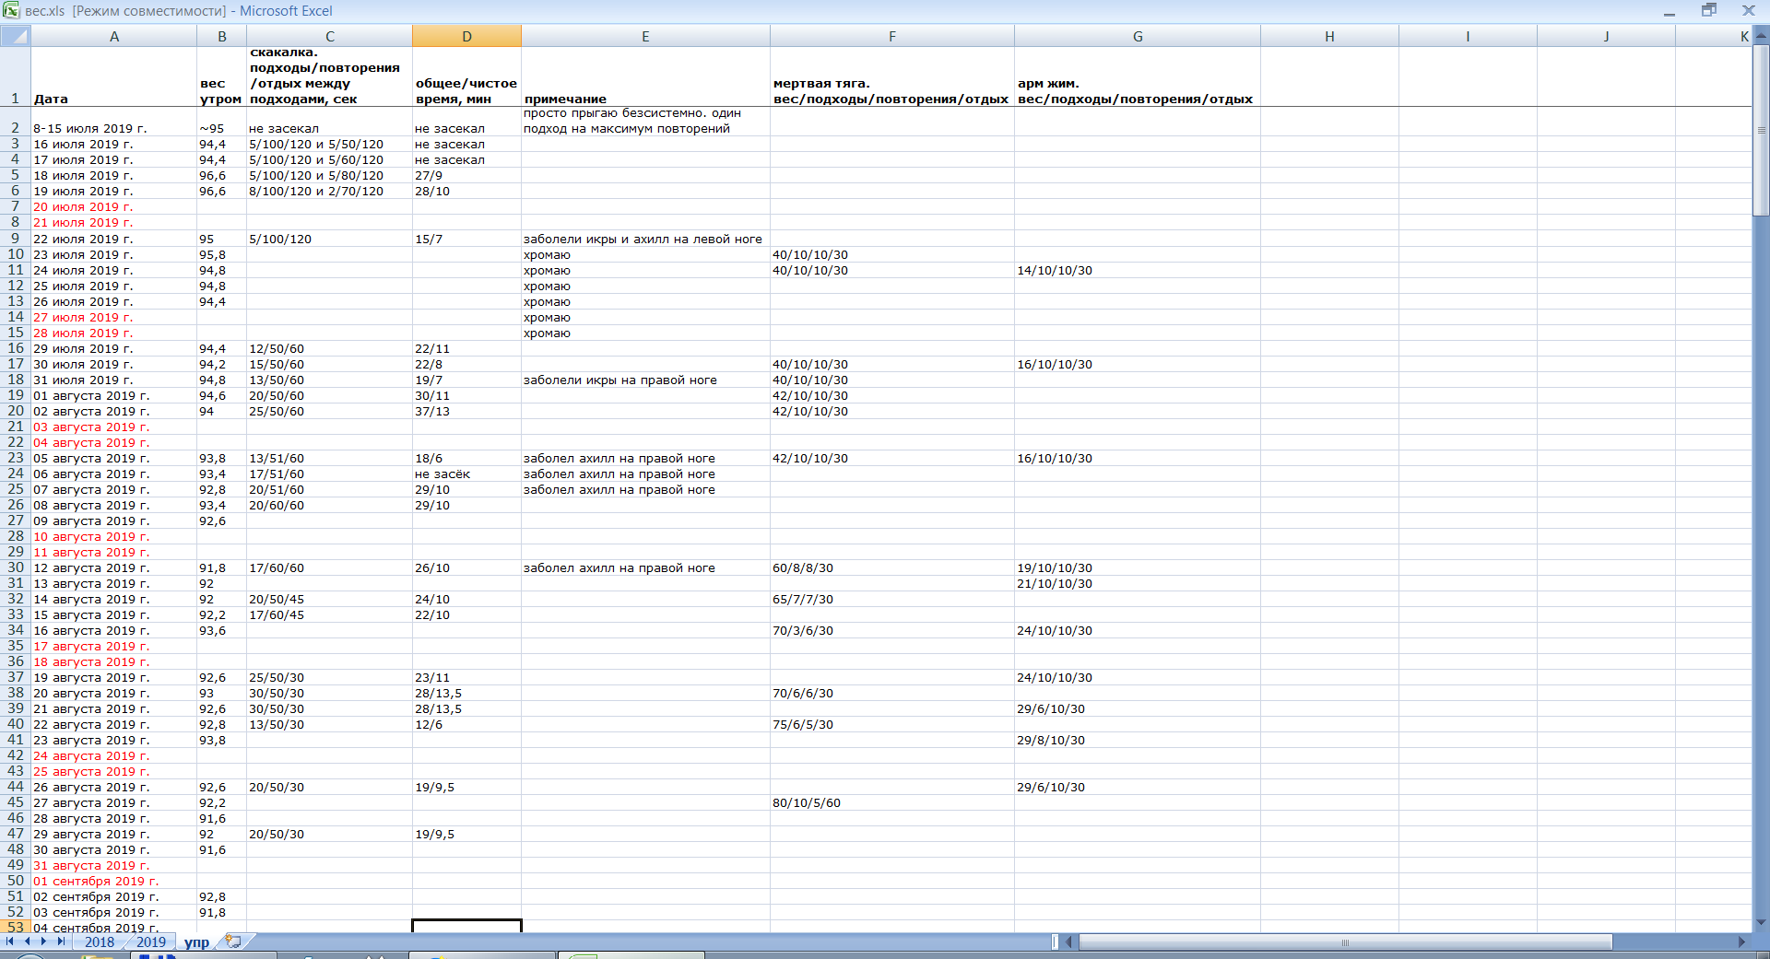Screen dimensions: 1770x959
Task: Select column E header
Action: click(645, 36)
